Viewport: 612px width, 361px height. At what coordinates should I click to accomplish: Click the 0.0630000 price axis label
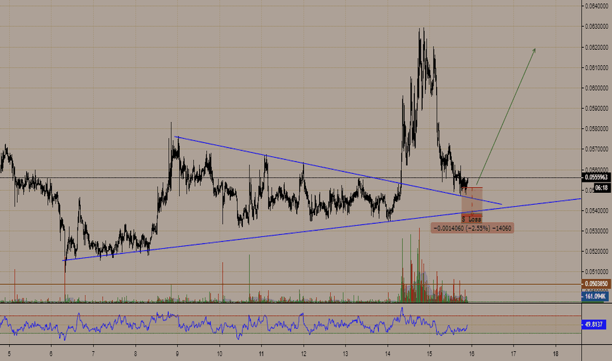pos(596,26)
